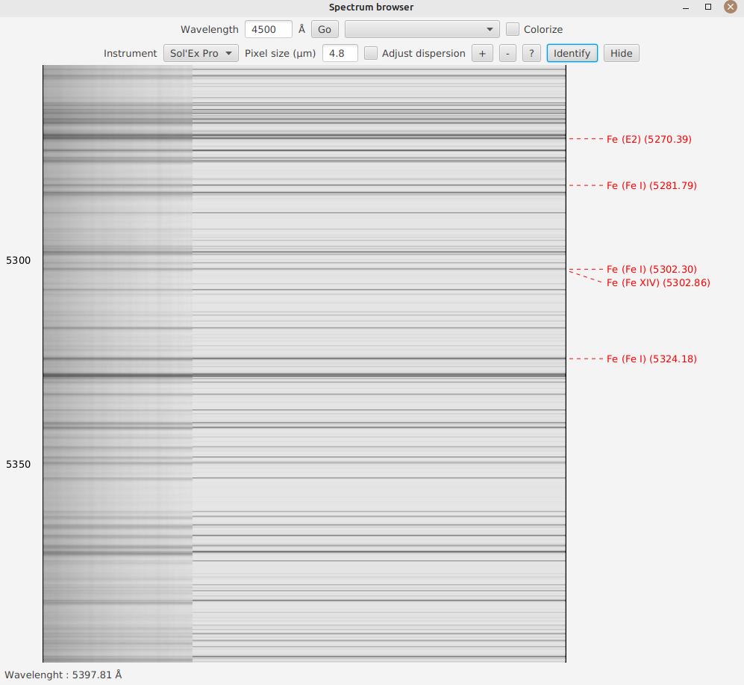Click the Hide button
744x685 pixels.
621,53
